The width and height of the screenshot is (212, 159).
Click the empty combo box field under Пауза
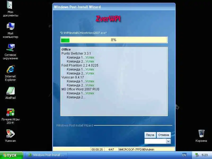155,141
